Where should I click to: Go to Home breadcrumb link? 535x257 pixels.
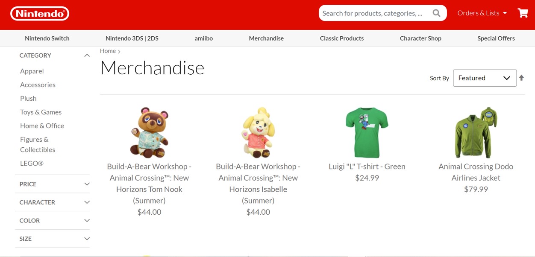pyautogui.click(x=108, y=51)
